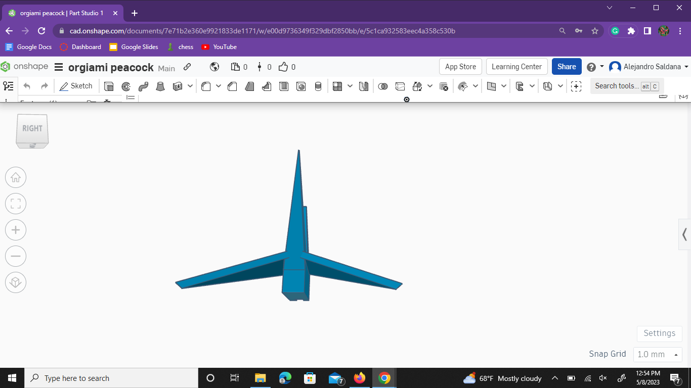The height and width of the screenshot is (388, 691).
Task: Select the Thicken tool
Action: tap(178, 86)
